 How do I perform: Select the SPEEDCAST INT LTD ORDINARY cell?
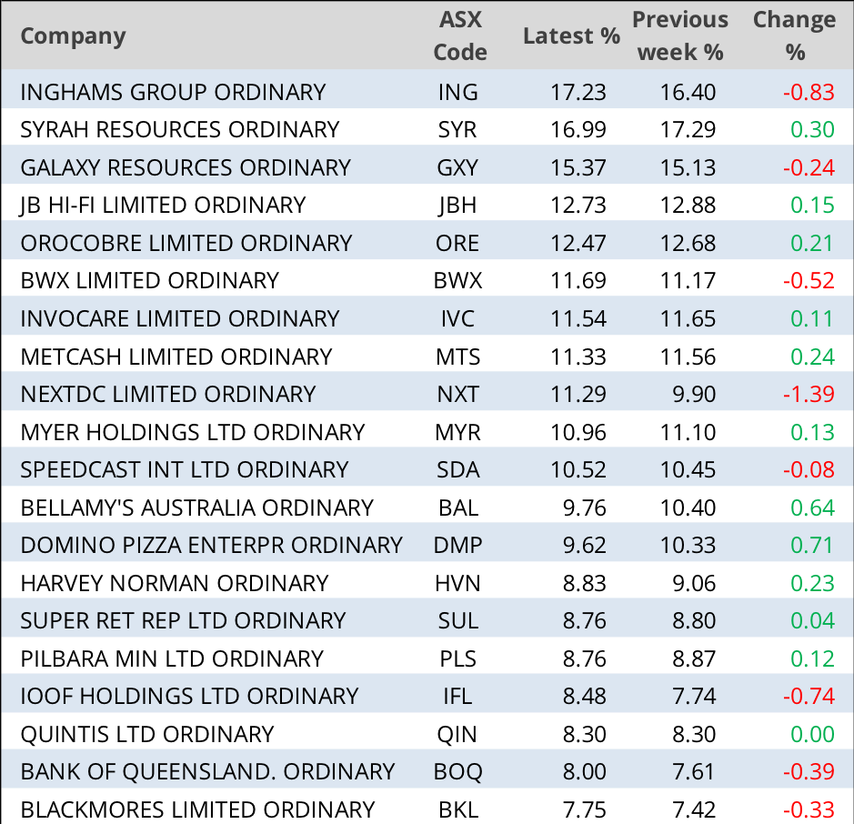[184, 469]
